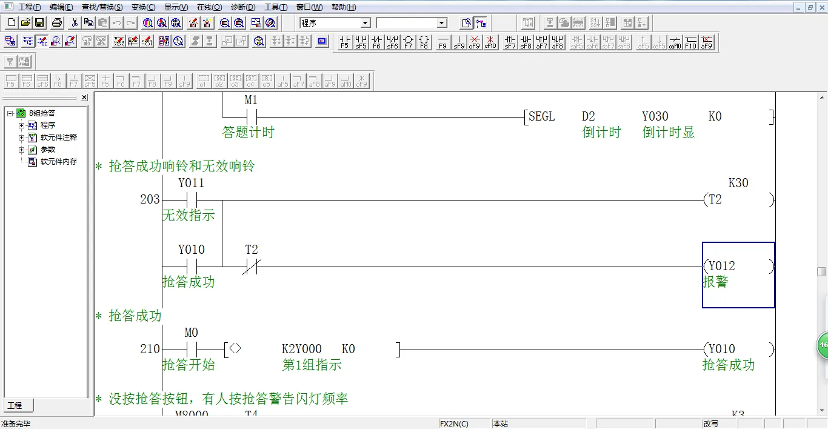Select 软元件内存 in project tree
The image size is (828, 441).
59,162
